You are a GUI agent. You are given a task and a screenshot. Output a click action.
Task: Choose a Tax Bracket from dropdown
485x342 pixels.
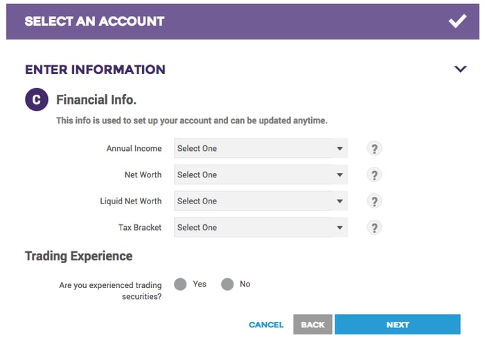click(261, 227)
